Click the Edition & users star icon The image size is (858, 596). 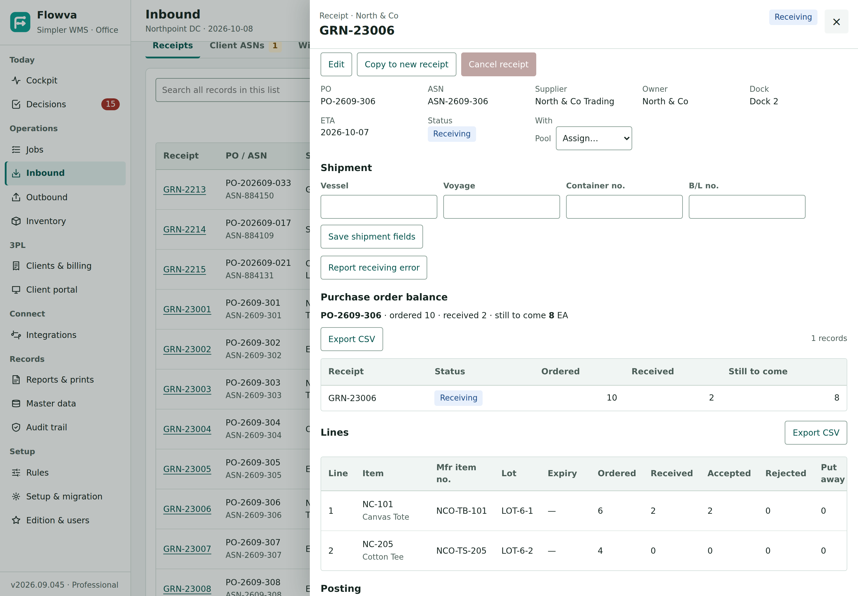[x=16, y=520]
